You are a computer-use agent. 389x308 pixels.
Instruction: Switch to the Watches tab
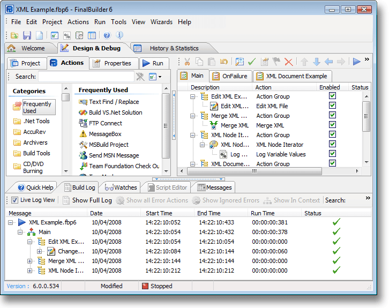click(121, 187)
